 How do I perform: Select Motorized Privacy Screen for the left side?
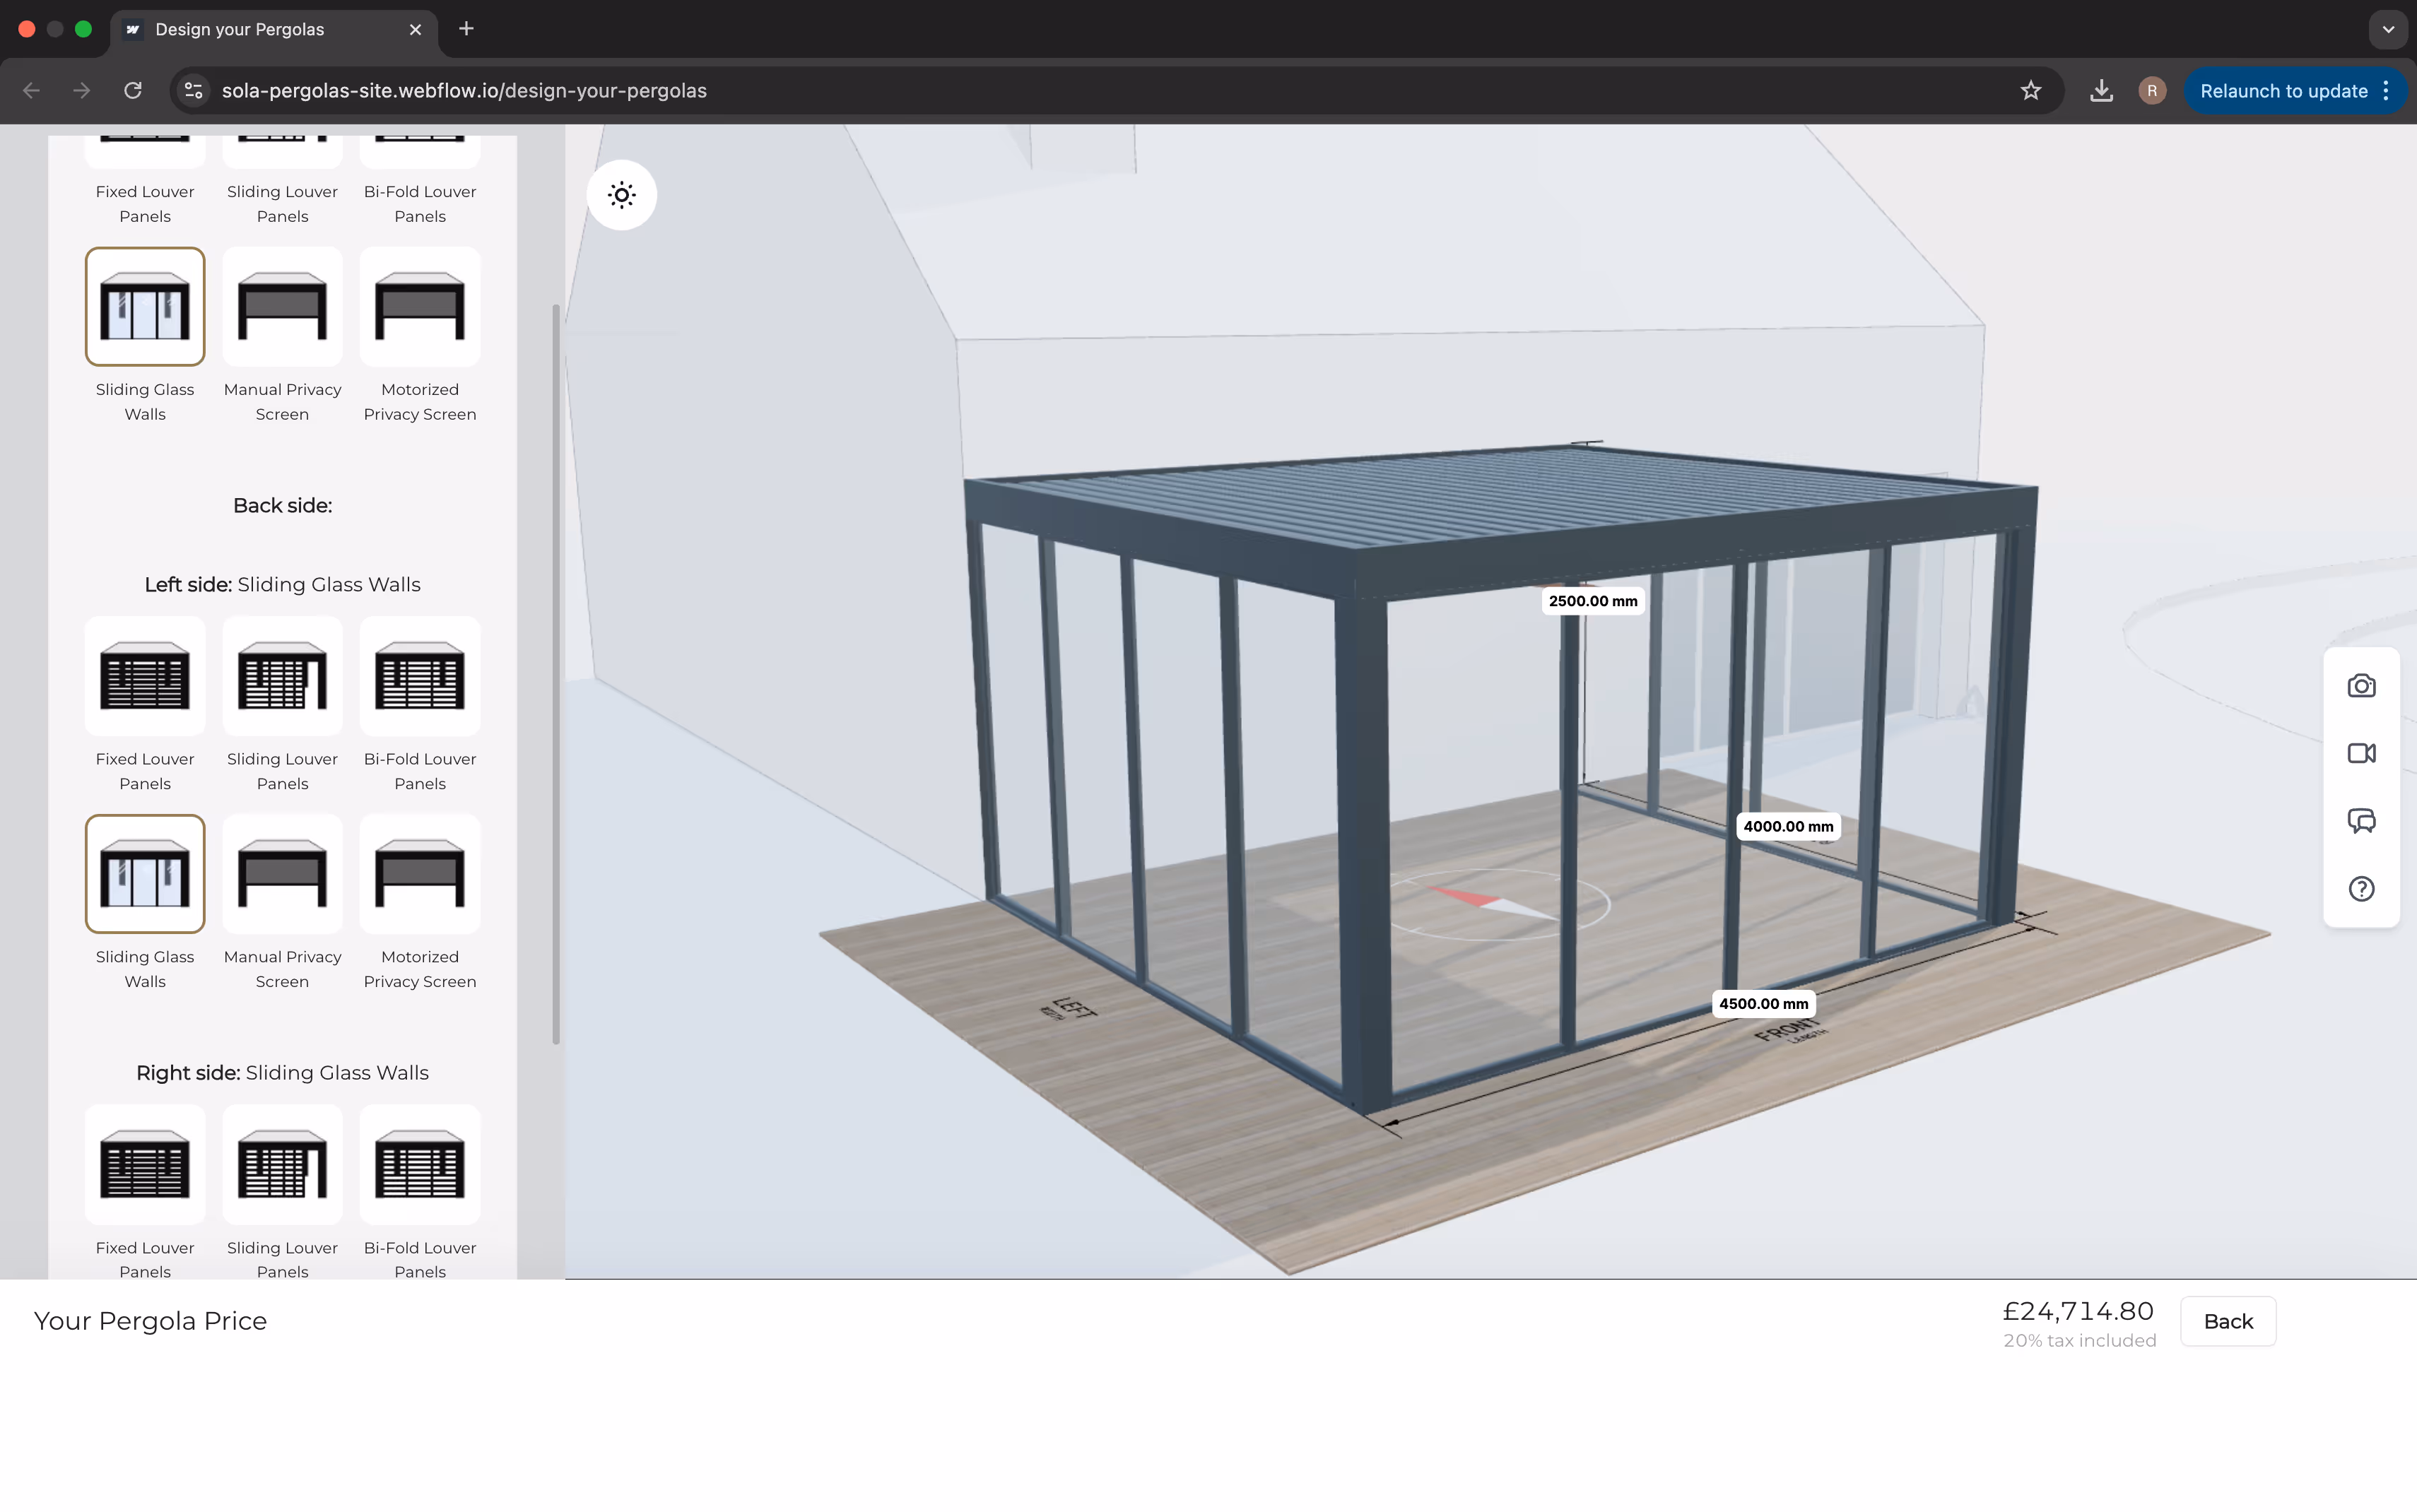coord(419,874)
